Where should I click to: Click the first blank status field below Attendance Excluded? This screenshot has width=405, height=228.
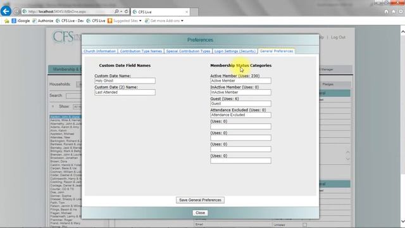[240, 127]
